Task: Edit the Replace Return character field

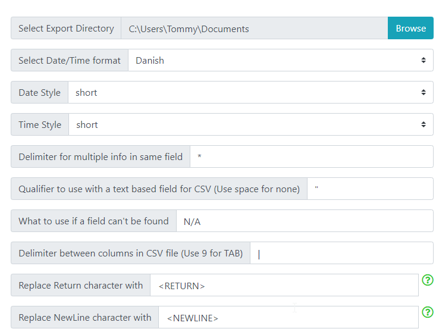Action: click(284, 285)
